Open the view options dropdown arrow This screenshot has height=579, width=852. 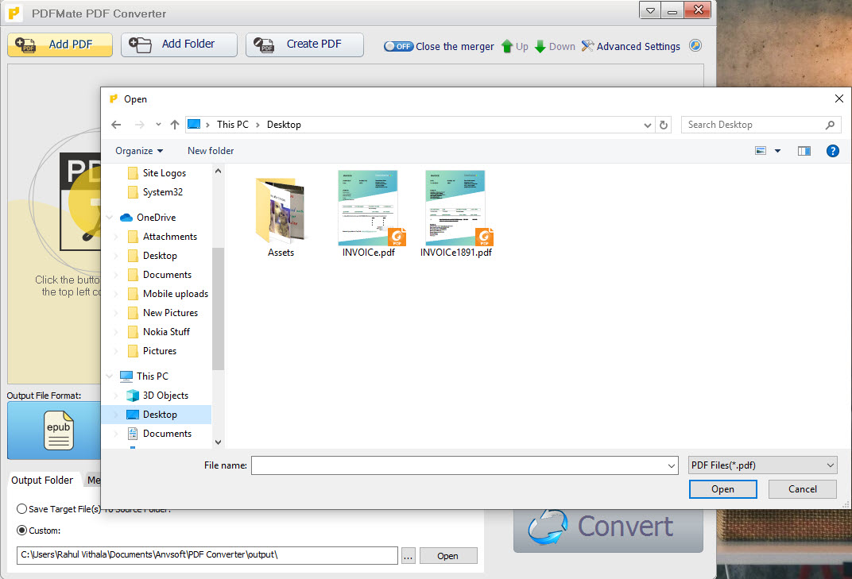pyautogui.click(x=777, y=151)
